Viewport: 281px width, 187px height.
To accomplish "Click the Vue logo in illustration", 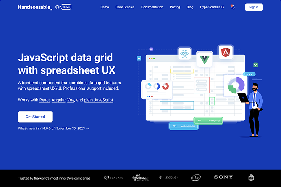I will click(205, 59).
